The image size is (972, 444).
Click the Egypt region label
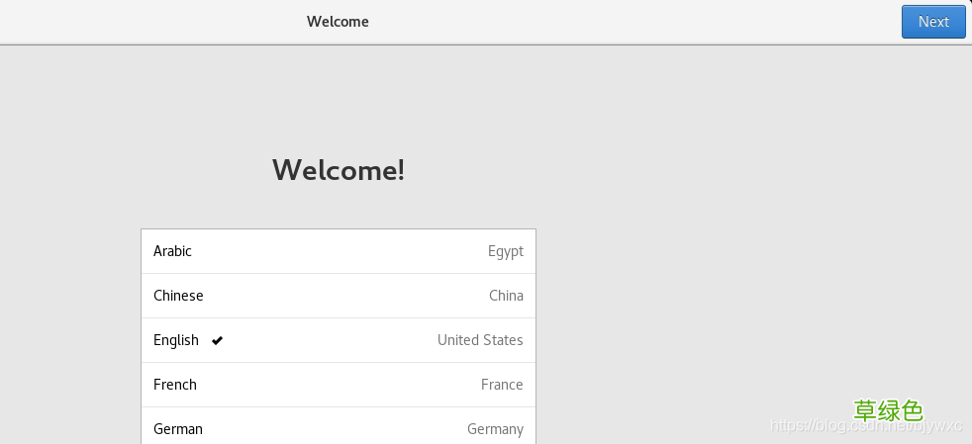coord(505,251)
